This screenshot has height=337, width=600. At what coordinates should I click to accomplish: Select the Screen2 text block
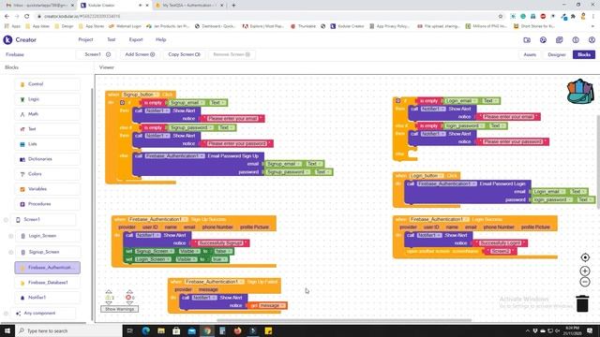(x=500, y=251)
